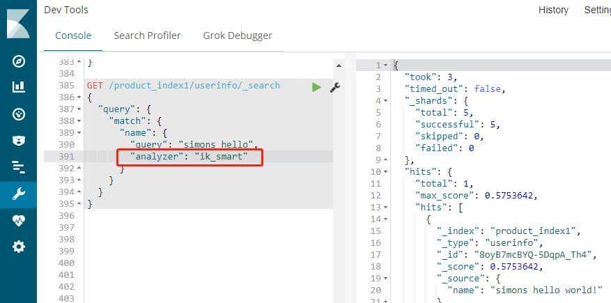The image size is (611, 303).
Task: Open request options wrench next to play
Action: [x=334, y=86]
